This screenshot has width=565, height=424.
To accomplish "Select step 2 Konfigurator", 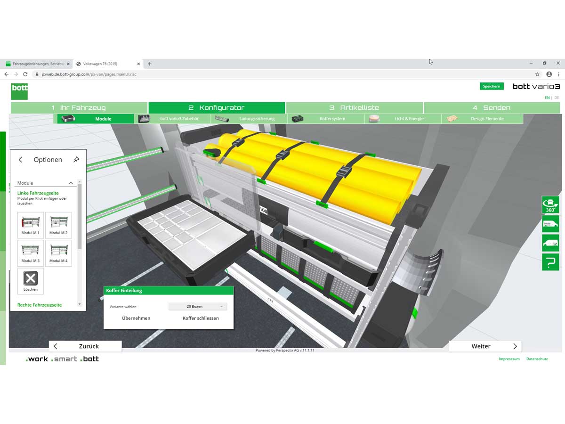I will coord(217,108).
